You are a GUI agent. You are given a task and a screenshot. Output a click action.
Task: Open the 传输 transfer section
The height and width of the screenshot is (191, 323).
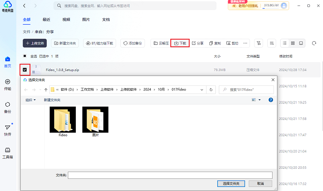8,85
